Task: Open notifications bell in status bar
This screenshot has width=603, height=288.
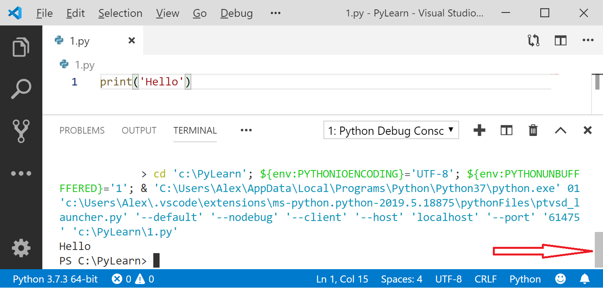Action: click(585, 279)
